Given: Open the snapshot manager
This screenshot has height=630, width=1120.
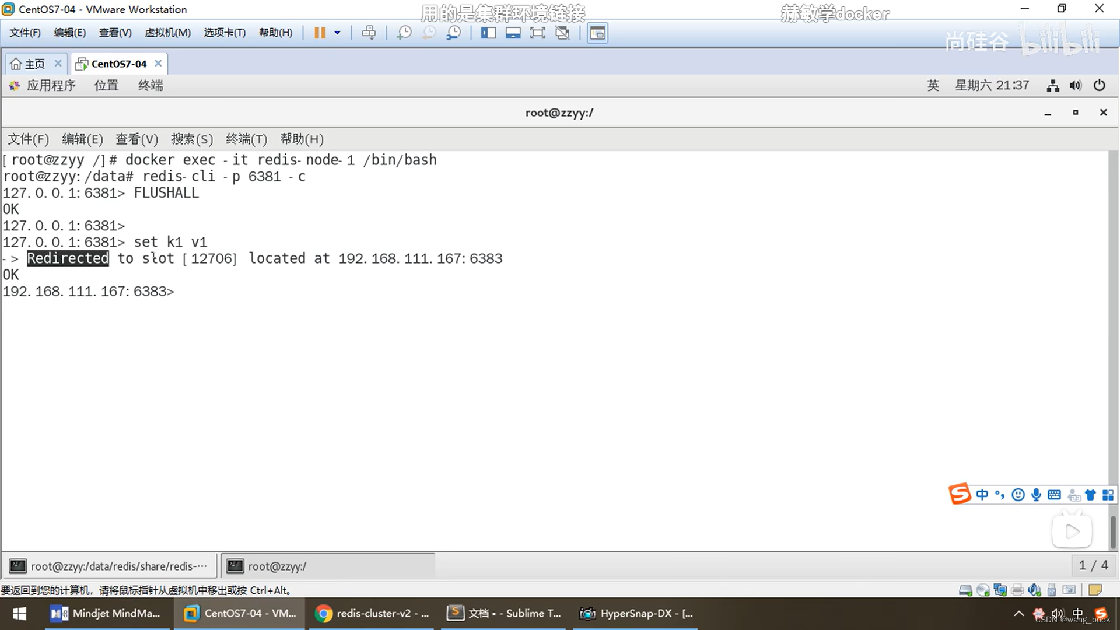Looking at the screenshot, I should click(x=454, y=33).
